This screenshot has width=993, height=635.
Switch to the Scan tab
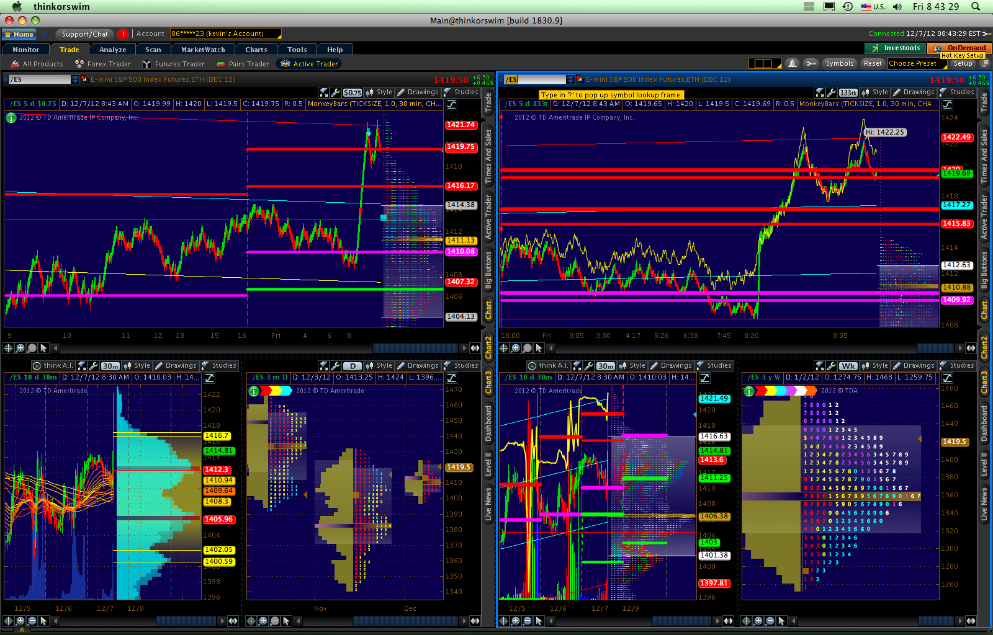[x=153, y=50]
